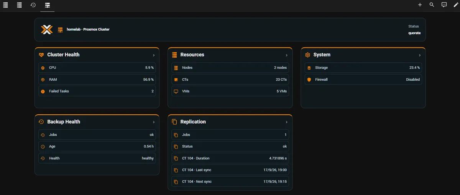
Task: Click the homelab · Proxmox Cluster title
Action: [x=88, y=29]
